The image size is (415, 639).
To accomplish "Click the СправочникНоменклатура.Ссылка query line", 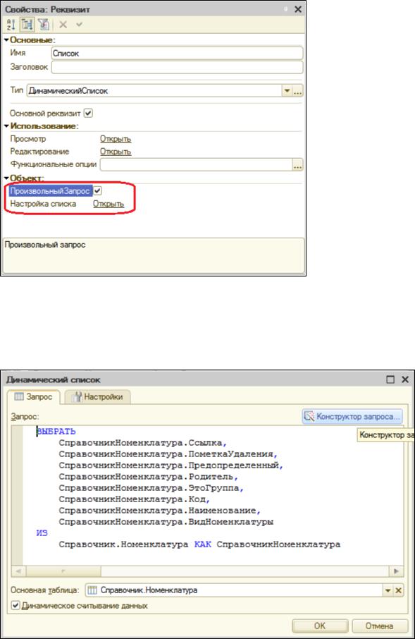I will (x=142, y=442).
